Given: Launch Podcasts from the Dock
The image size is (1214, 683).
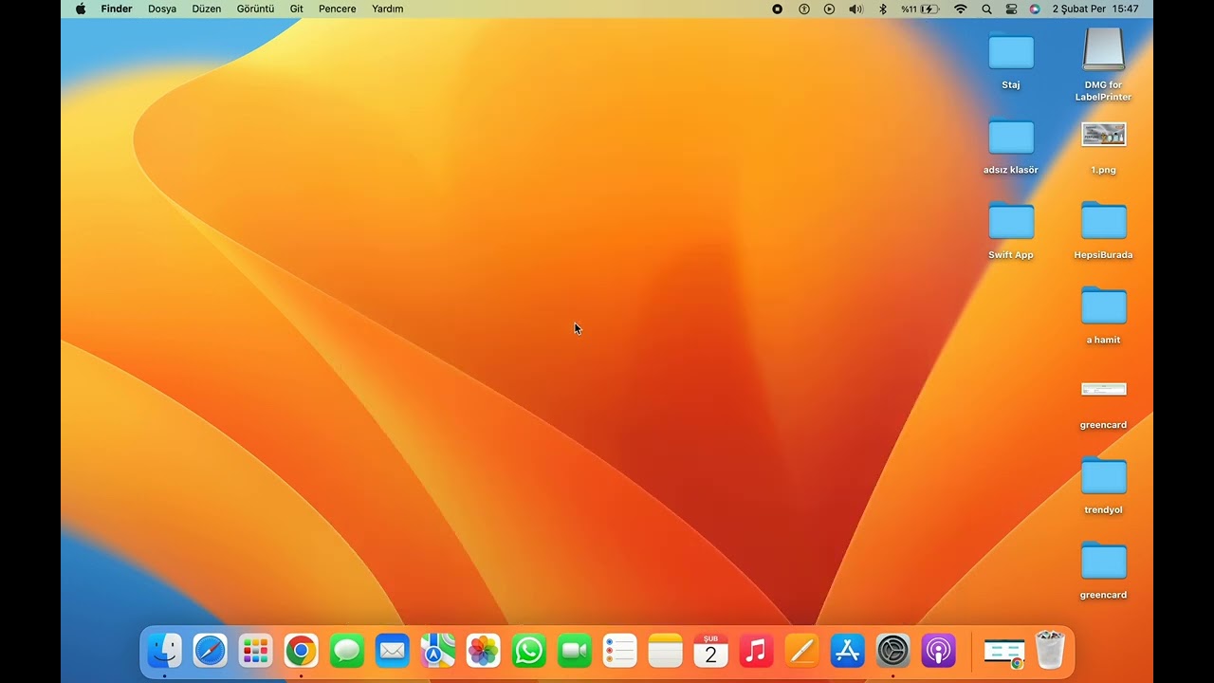Looking at the screenshot, I should 938,651.
